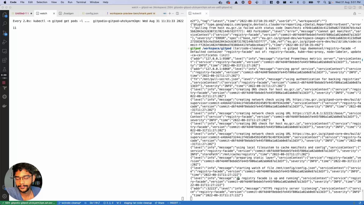Screen dimensions: 364x205
Task: Click the battery icon in menu bar
Action: (311, 2)
